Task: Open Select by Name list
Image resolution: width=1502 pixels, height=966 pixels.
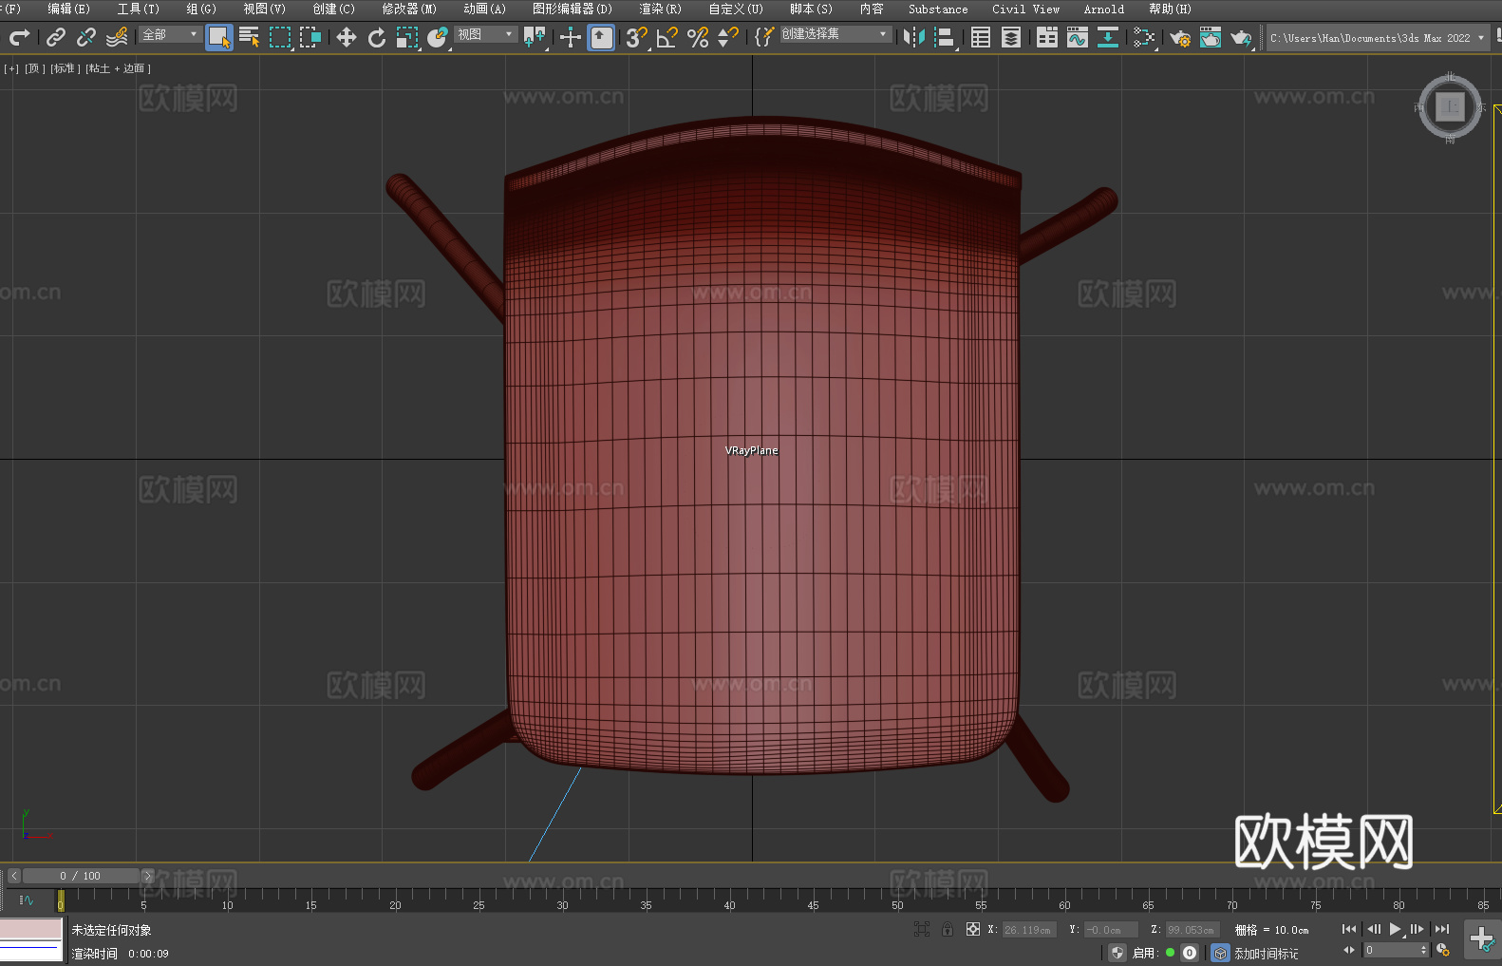Action: coord(250,37)
